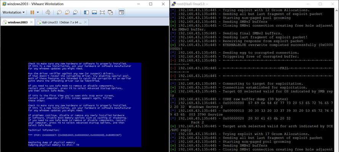Click the FAIL line in the terminal
339x152 pixels.
pyautogui.click(x=252, y=68)
